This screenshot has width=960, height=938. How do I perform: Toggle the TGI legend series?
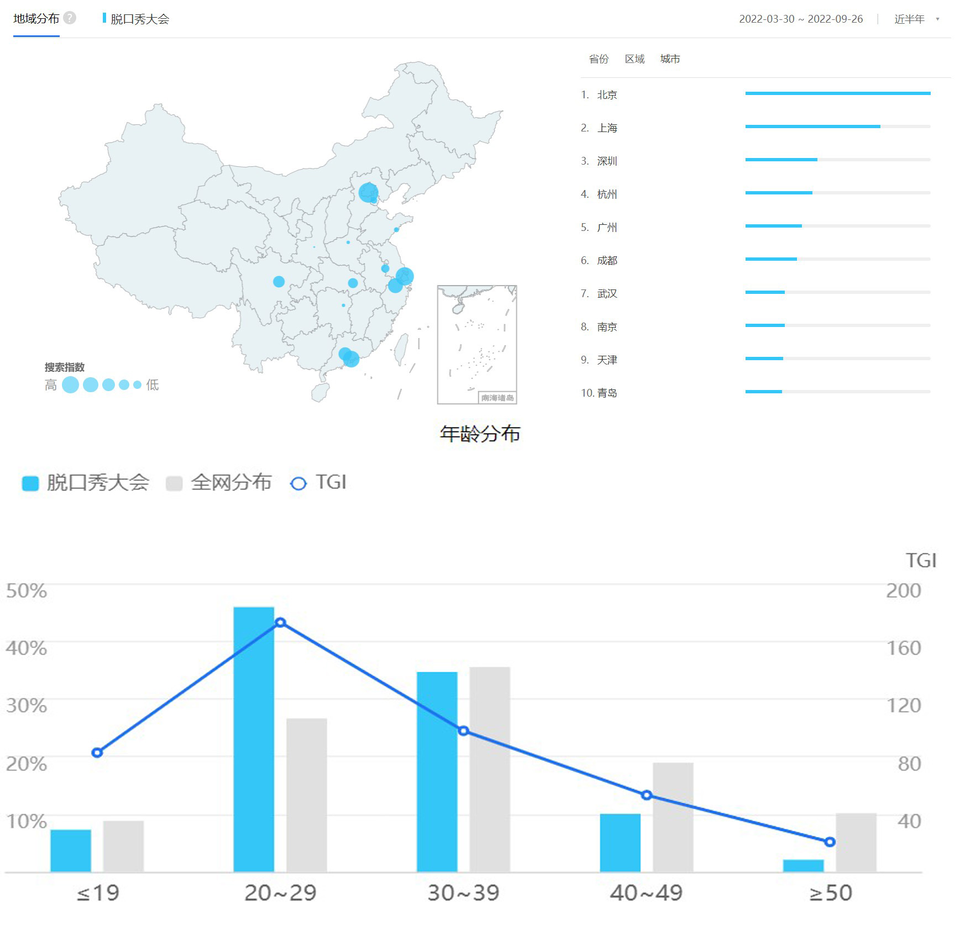(x=318, y=483)
